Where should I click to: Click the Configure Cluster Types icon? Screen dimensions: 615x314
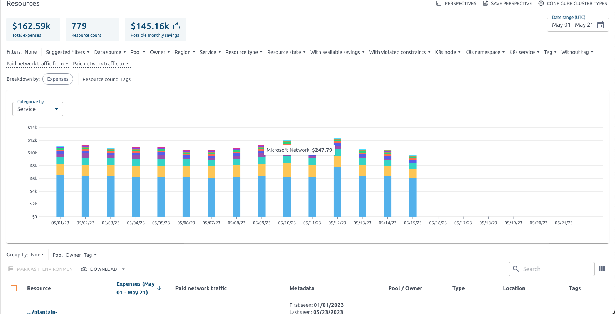tap(541, 3)
